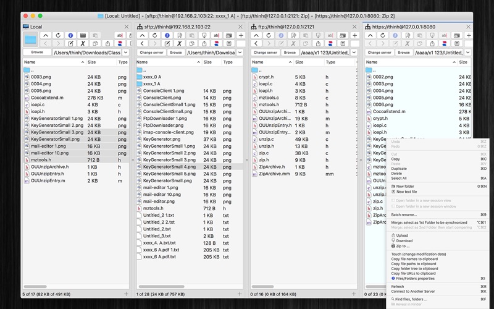Delete selected files in Local pane
Screen dimensions: 494x309
click(x=83, y=43)
